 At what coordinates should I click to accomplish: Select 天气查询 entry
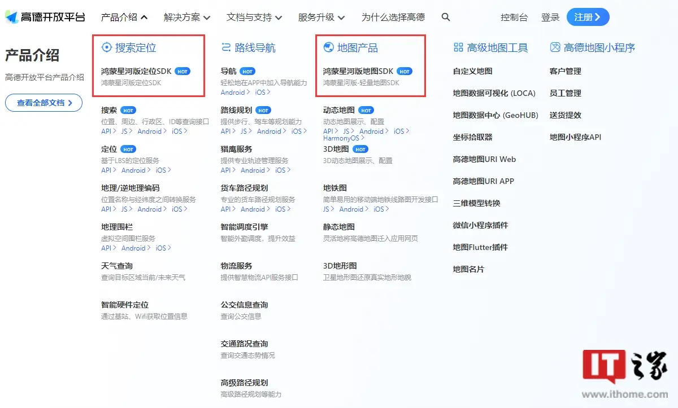coord(117,266)
